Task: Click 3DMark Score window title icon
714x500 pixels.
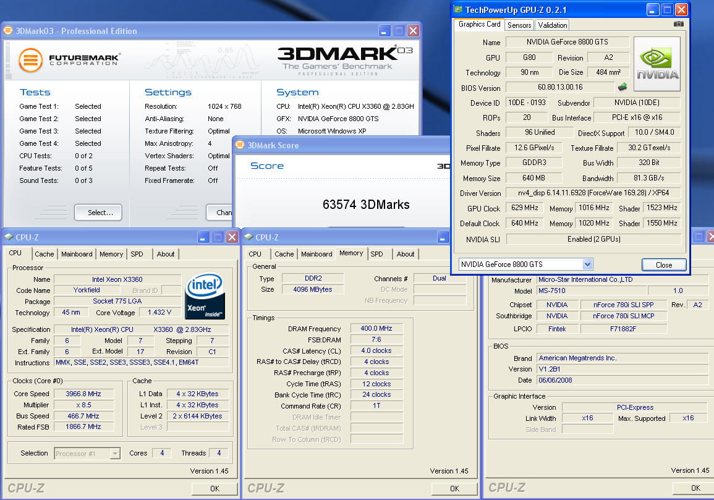Action: tap(239, 145)
